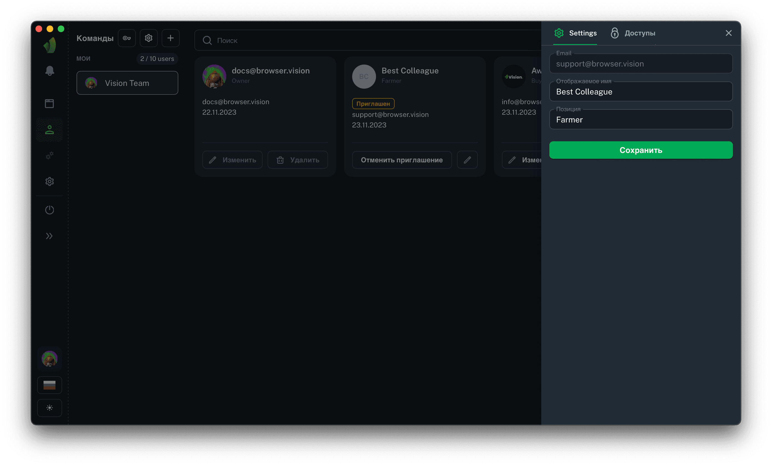Select Vision Team in team list

[127, 83]
